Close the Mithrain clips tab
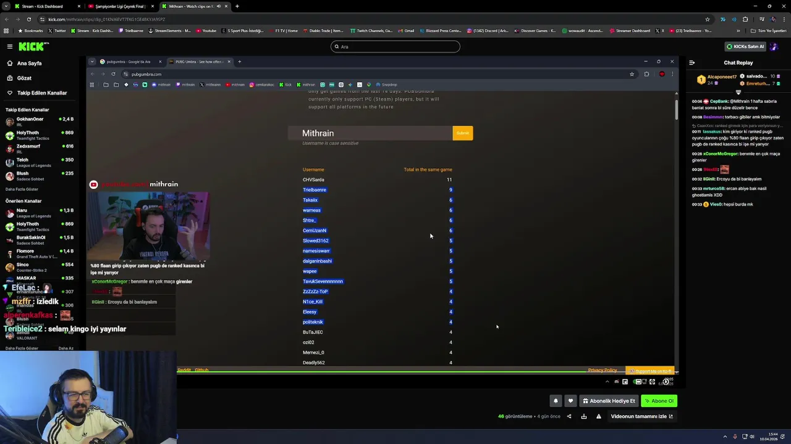The width and height of the screenshot is (791, 444). 226,6
